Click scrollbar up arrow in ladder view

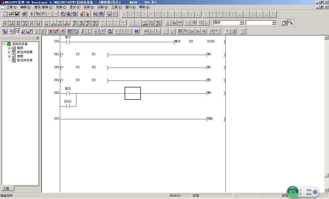tap(326, 38)
